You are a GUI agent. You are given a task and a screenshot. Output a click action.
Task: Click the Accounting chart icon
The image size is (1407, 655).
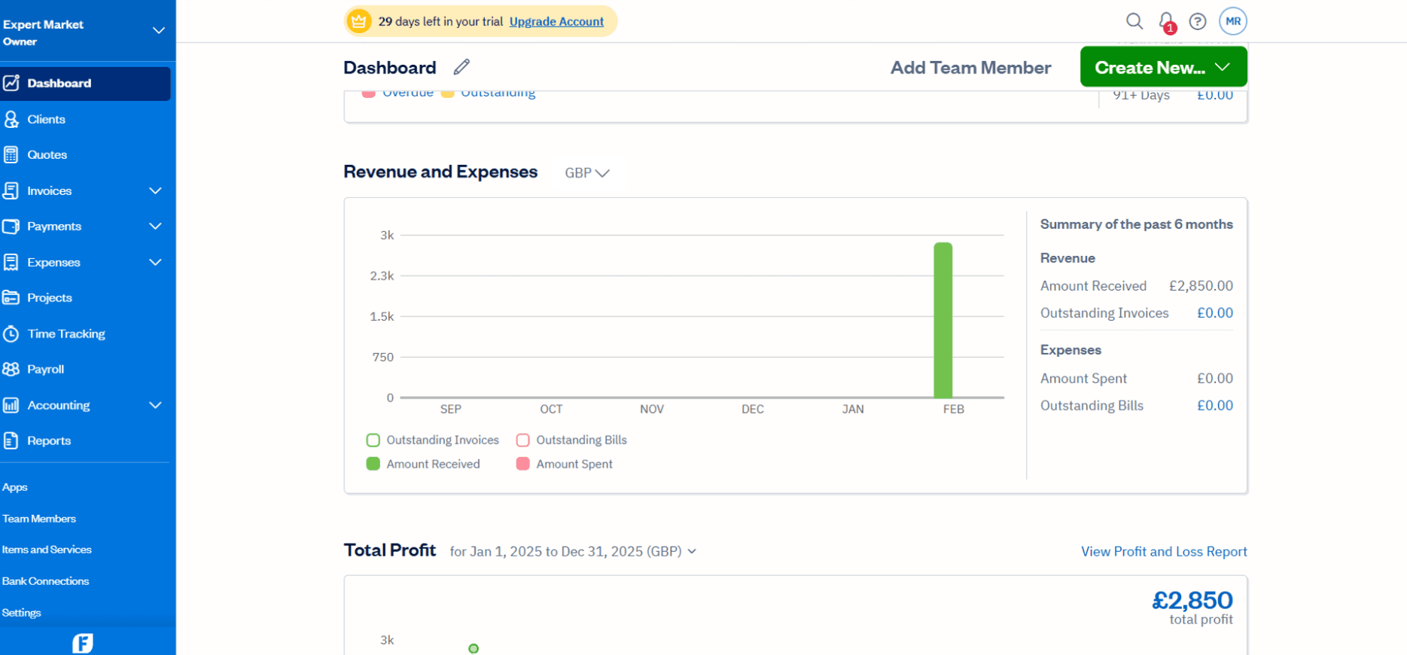click(x=11, y=405)
